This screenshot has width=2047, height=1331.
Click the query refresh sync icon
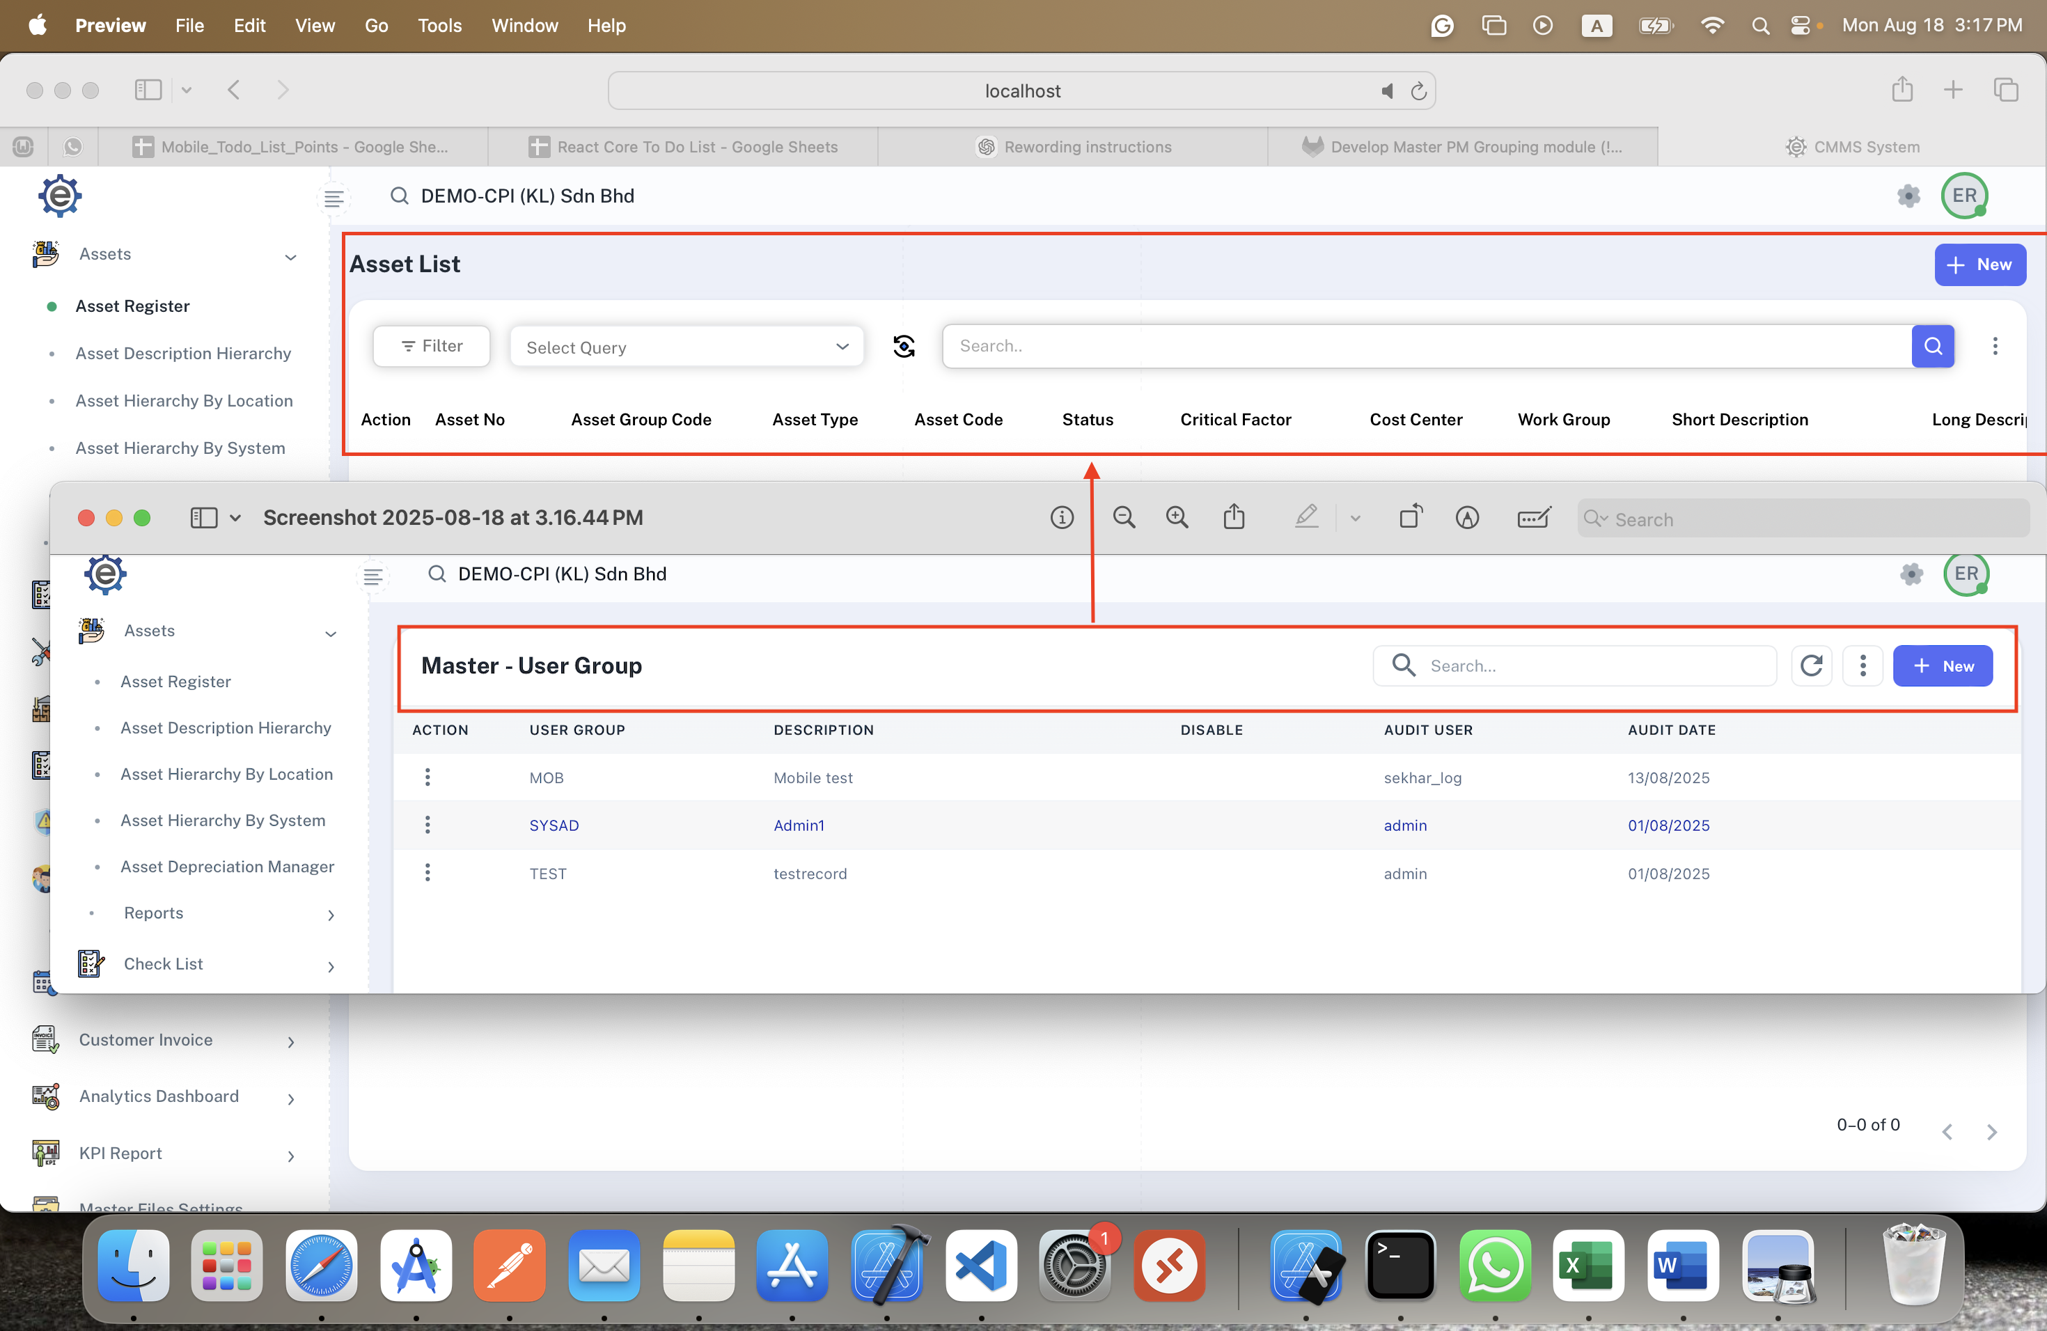tap(904, 347)
